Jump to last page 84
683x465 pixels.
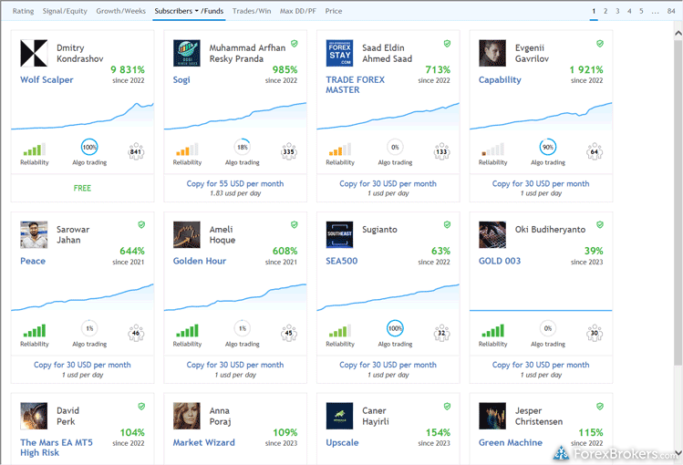[x=671, y=11]
